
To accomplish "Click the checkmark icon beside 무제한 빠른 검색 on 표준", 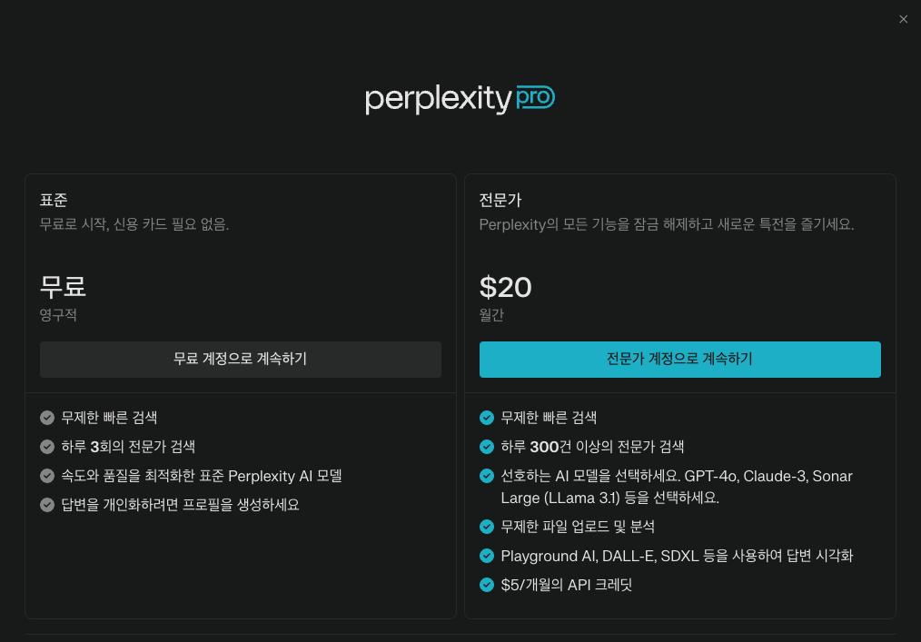I will [46, 418].
